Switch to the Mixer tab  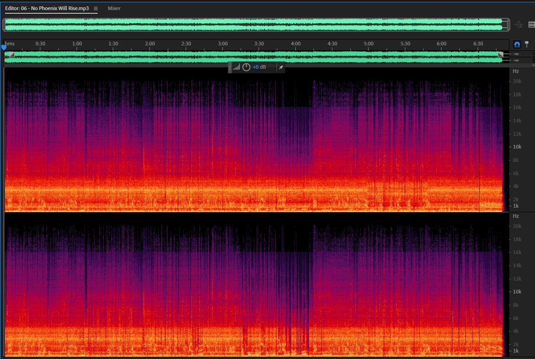coord(114,8)
